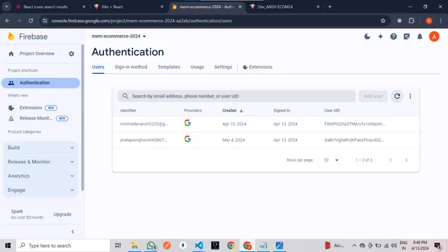Open the release notes chat icon
The height and width of the screenshot is (252, 448).
[406, 37]
